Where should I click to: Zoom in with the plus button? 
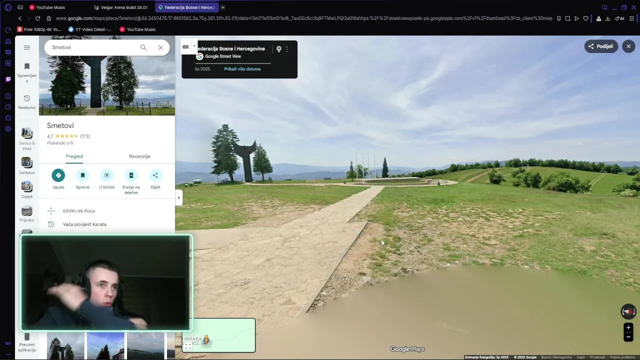[628, 328]
